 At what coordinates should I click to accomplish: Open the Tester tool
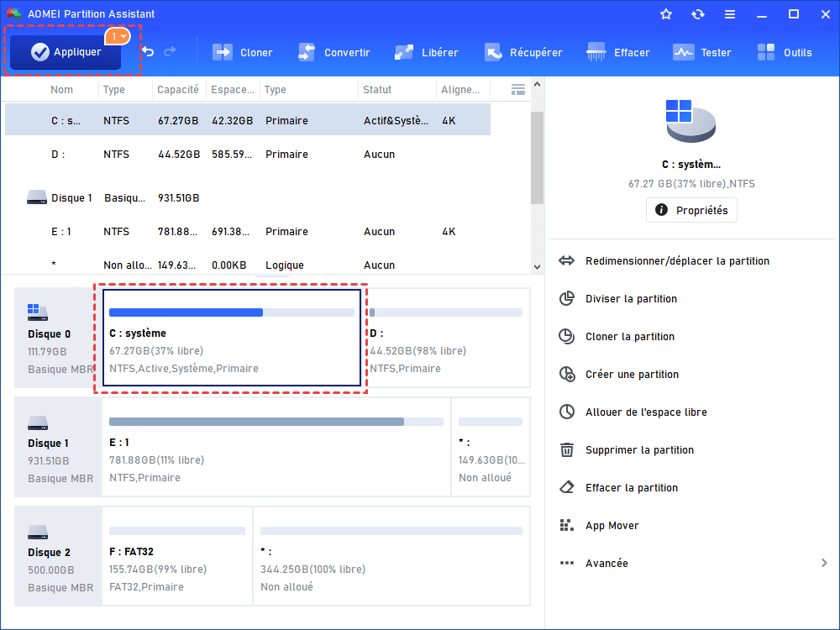click(x=701, y=52)
